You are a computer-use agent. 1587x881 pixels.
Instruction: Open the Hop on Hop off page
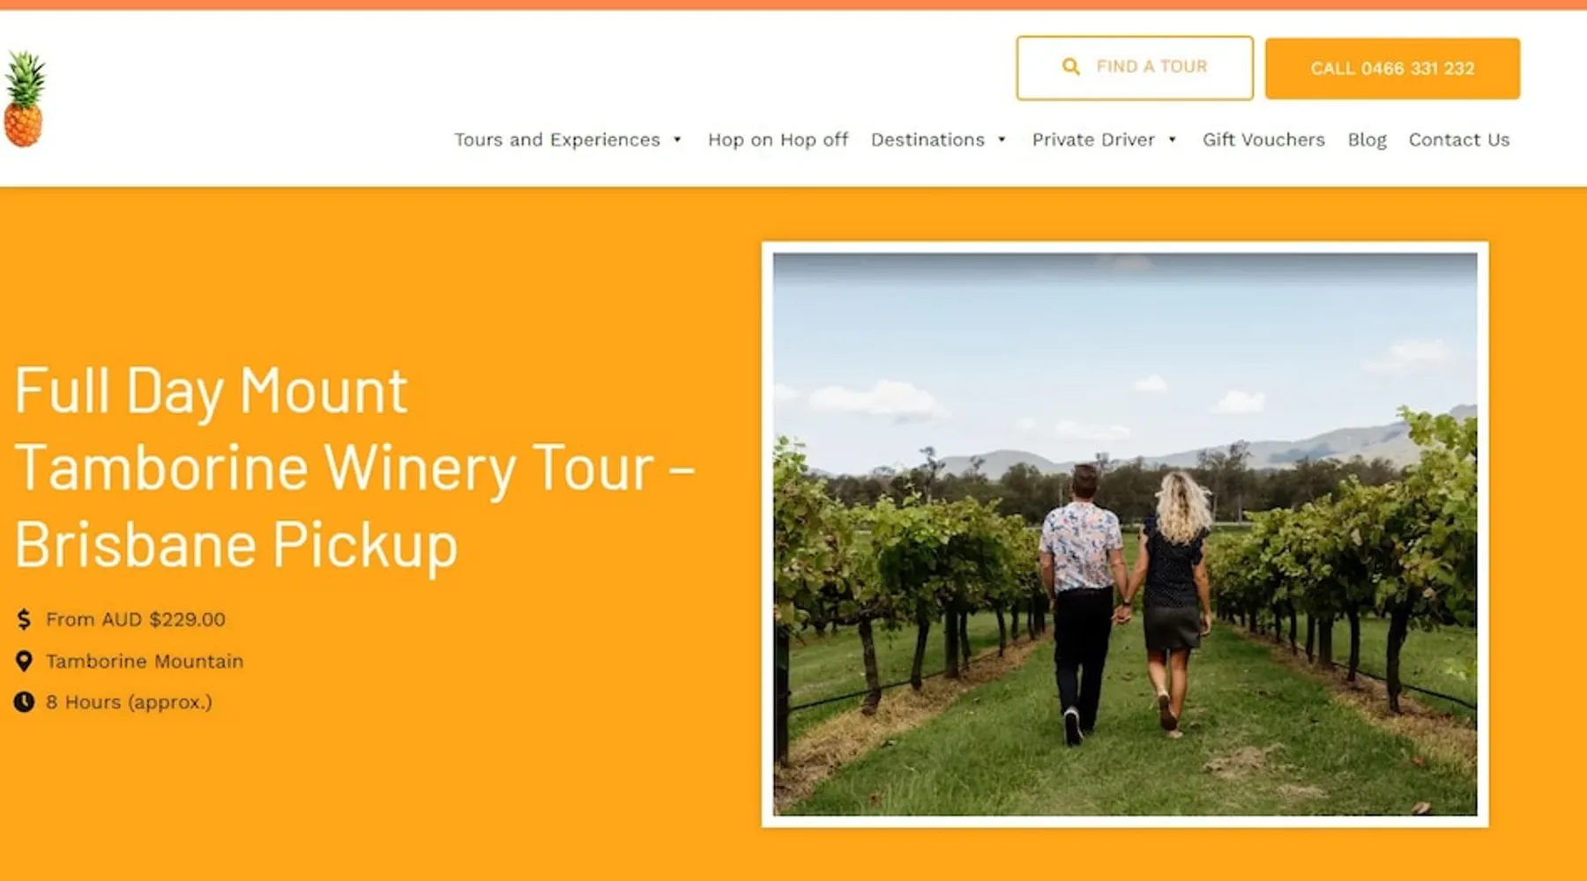[778, 140]
